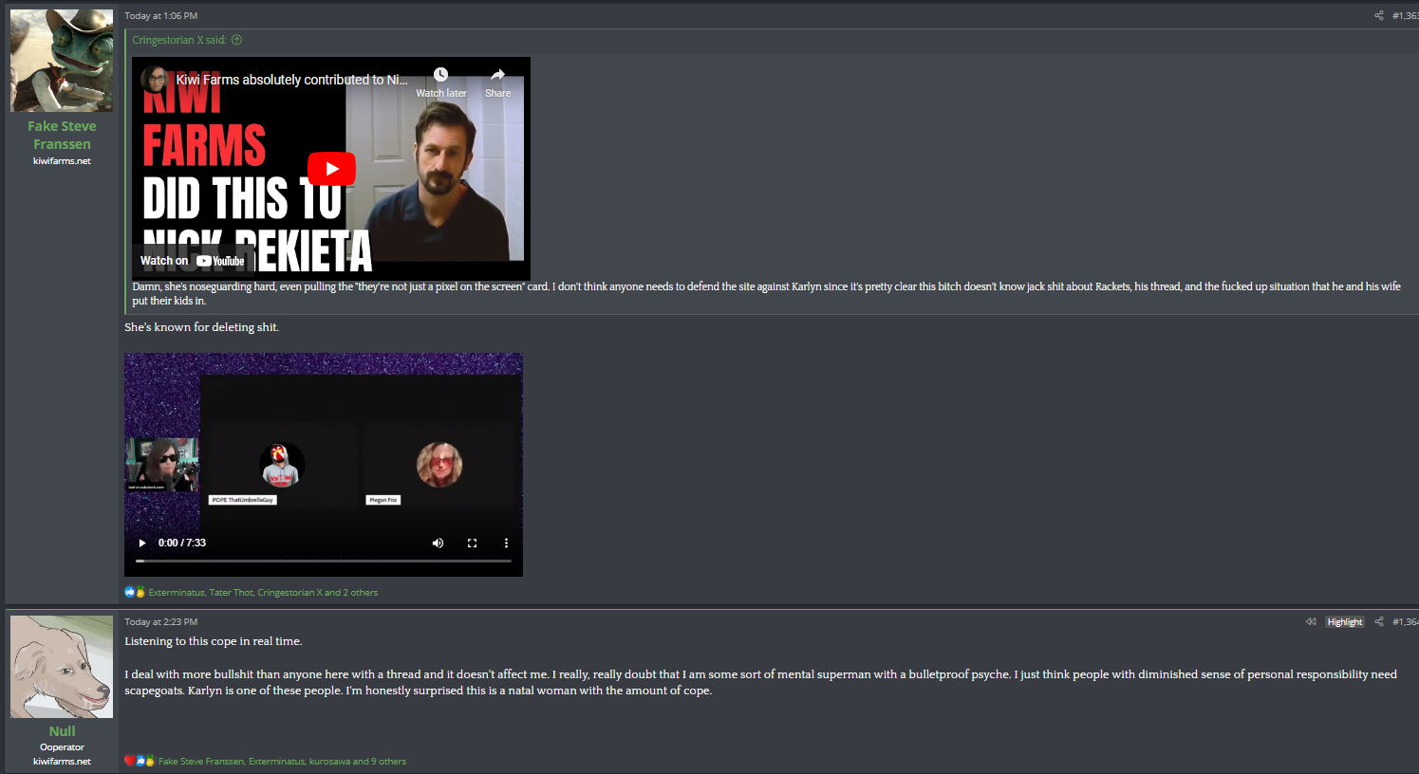Click the Null username link
Screen dimensions: 1419x774
62,731
